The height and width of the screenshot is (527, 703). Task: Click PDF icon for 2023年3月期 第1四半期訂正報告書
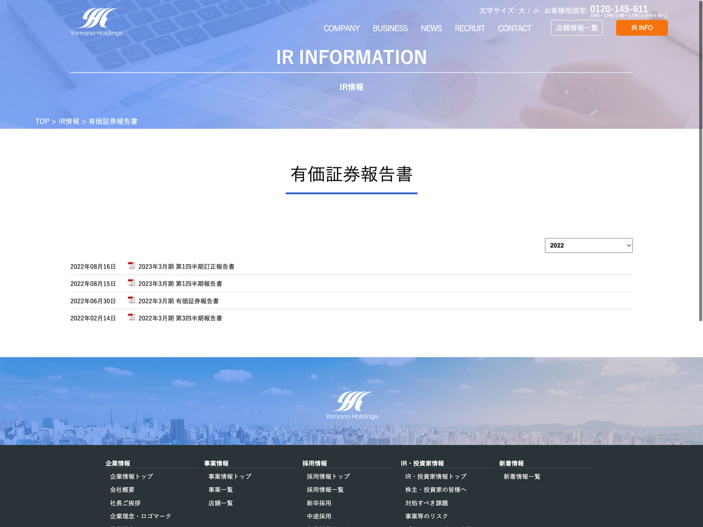point(131,265)
